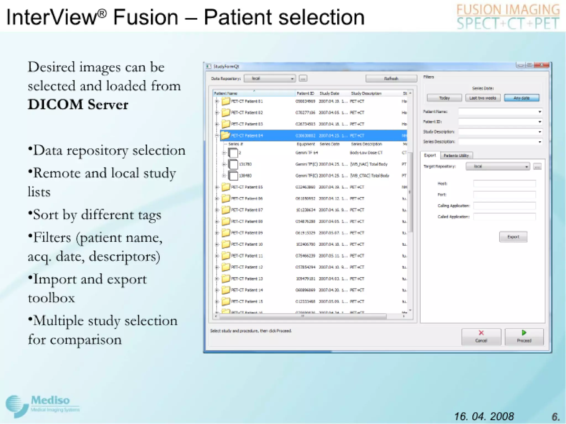Screen dimensions: 566x424
Task: Open the Data Repository dropdown
Action: click(269, 79)
